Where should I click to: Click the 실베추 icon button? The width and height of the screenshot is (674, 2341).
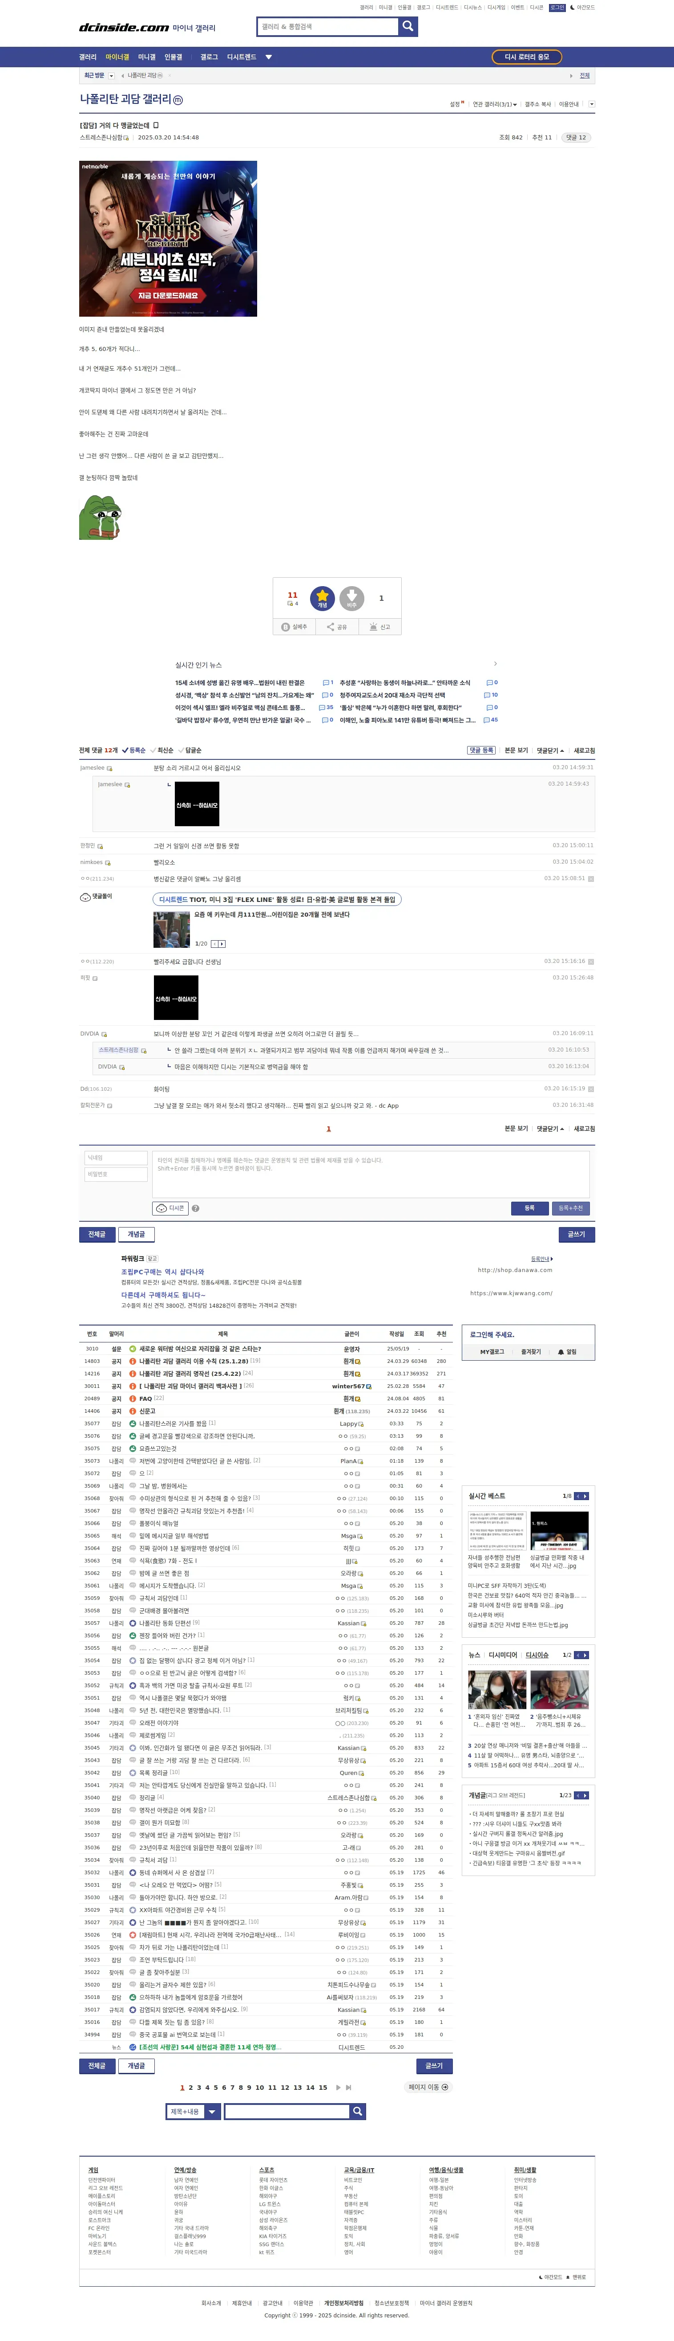tap(294, 627)
